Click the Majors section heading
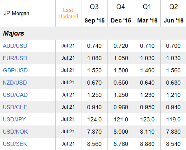 point(13,33)
